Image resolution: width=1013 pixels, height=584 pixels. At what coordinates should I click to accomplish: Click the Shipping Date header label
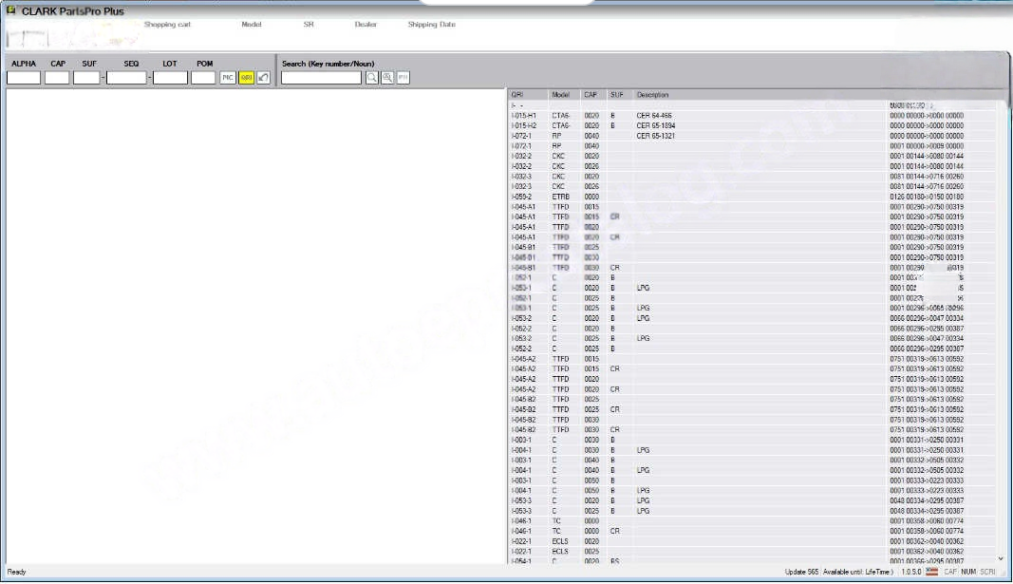click(x=431, y=25)
